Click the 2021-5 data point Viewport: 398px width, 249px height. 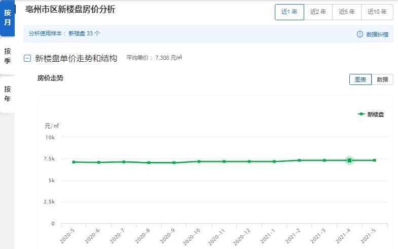pyautogui.click(x=375, y=160)
